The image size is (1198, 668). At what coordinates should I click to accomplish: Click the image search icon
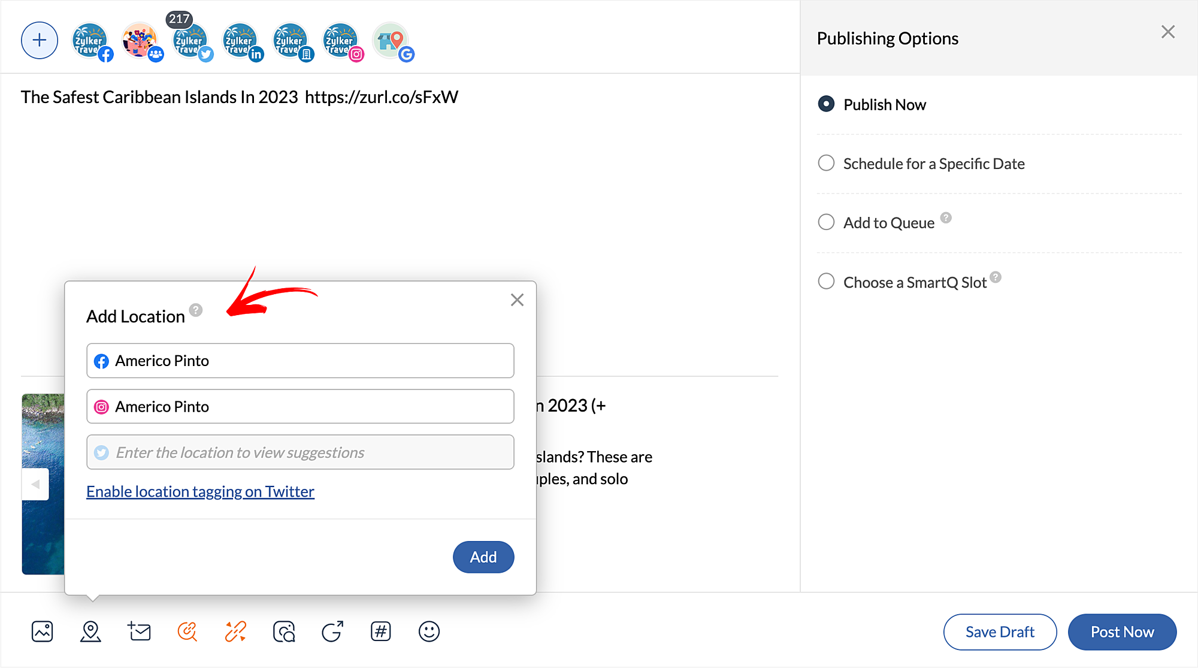(x=284, y=631)
